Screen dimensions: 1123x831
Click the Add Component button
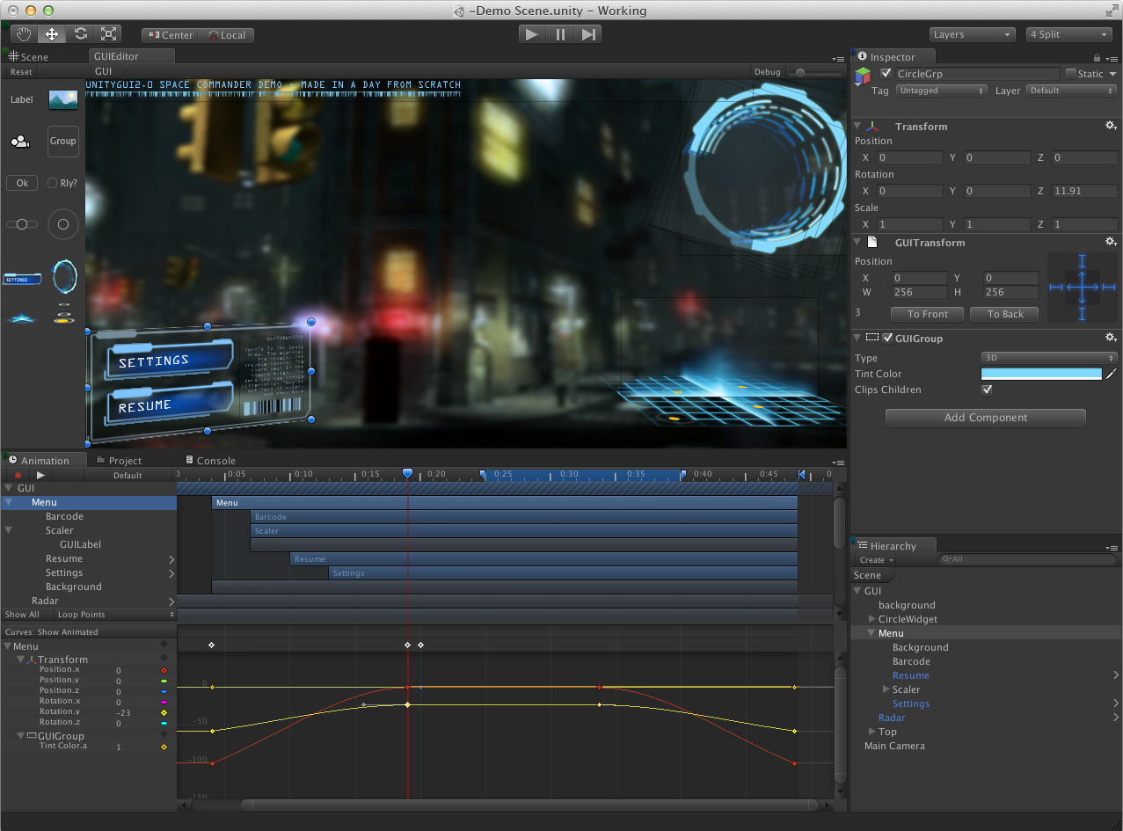tap(985, 418)
